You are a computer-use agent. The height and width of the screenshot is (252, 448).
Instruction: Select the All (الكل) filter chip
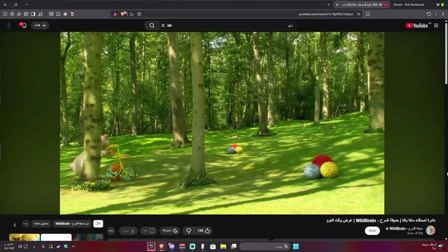click(98, 224)
